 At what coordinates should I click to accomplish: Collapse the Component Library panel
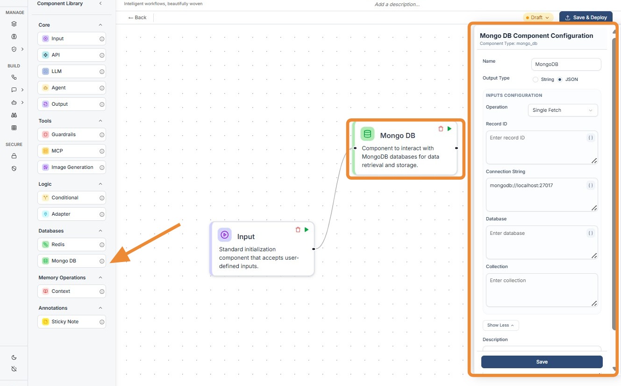100,4
